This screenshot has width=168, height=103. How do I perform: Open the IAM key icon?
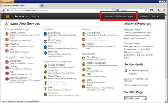(x=45, y=89)
